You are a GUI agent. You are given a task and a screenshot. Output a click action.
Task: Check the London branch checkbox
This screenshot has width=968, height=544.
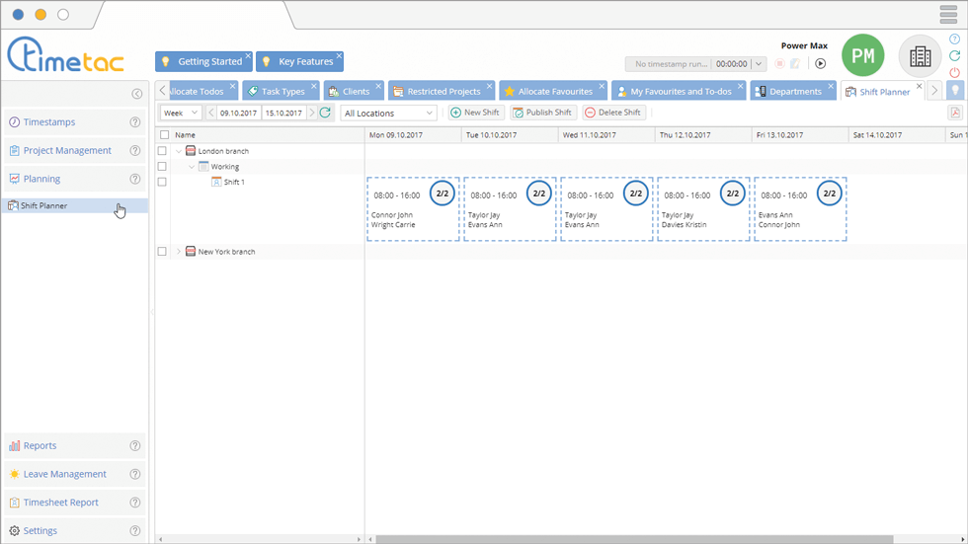[x=162, y=150]
